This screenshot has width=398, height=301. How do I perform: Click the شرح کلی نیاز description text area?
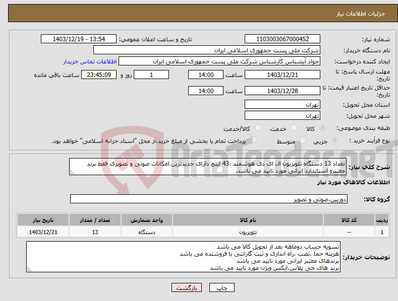tap(208, 167)
